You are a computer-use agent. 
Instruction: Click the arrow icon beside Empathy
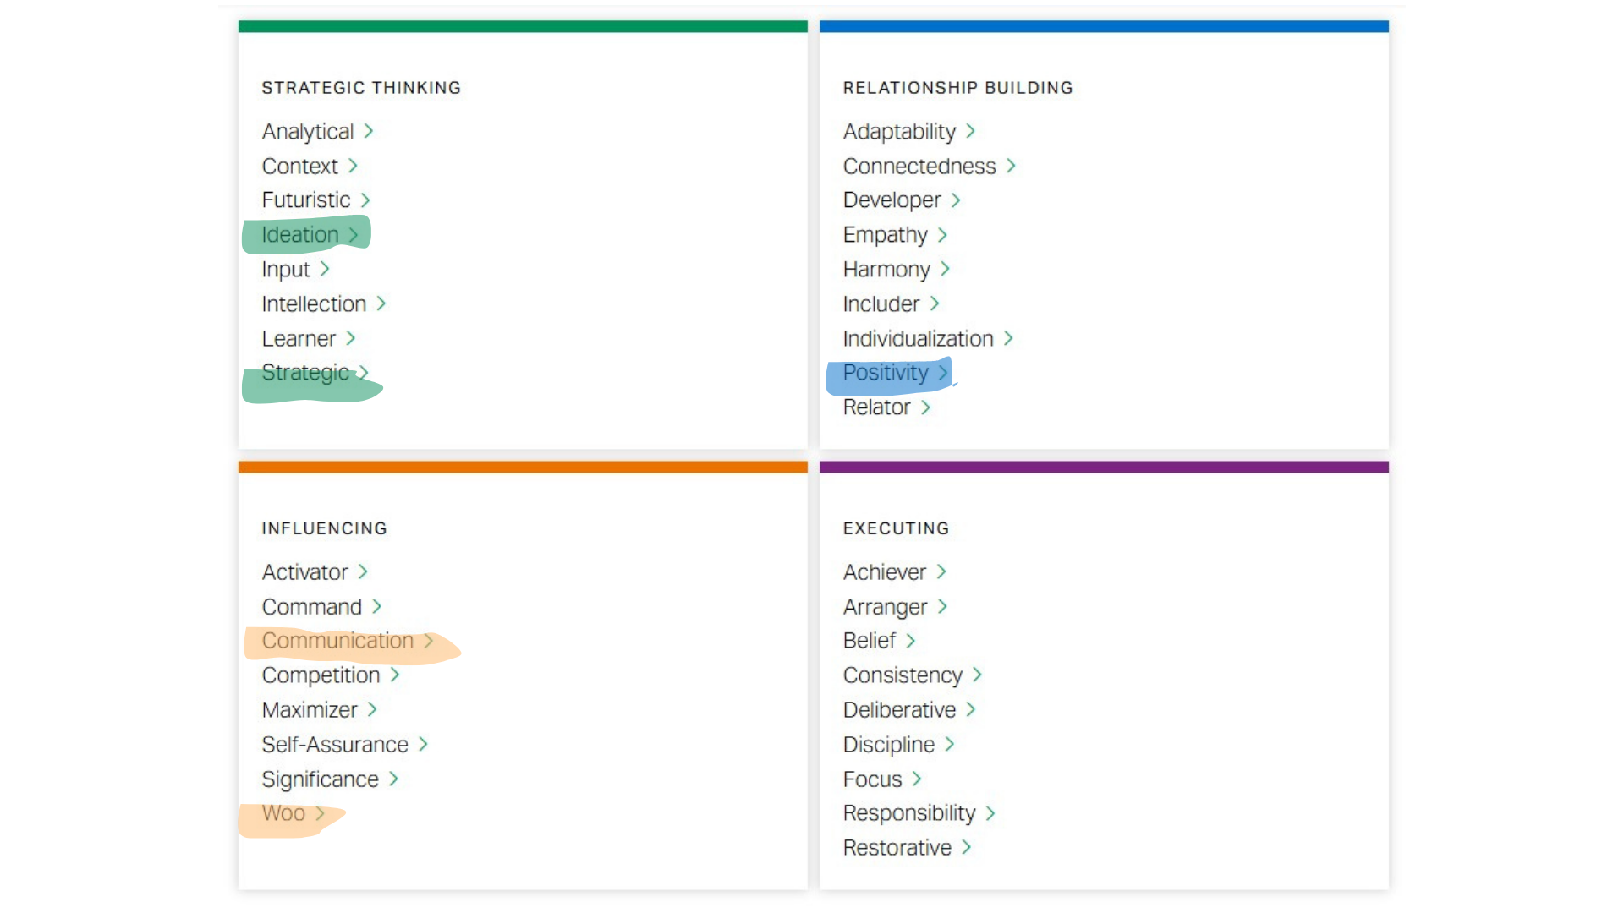(942, 235)
